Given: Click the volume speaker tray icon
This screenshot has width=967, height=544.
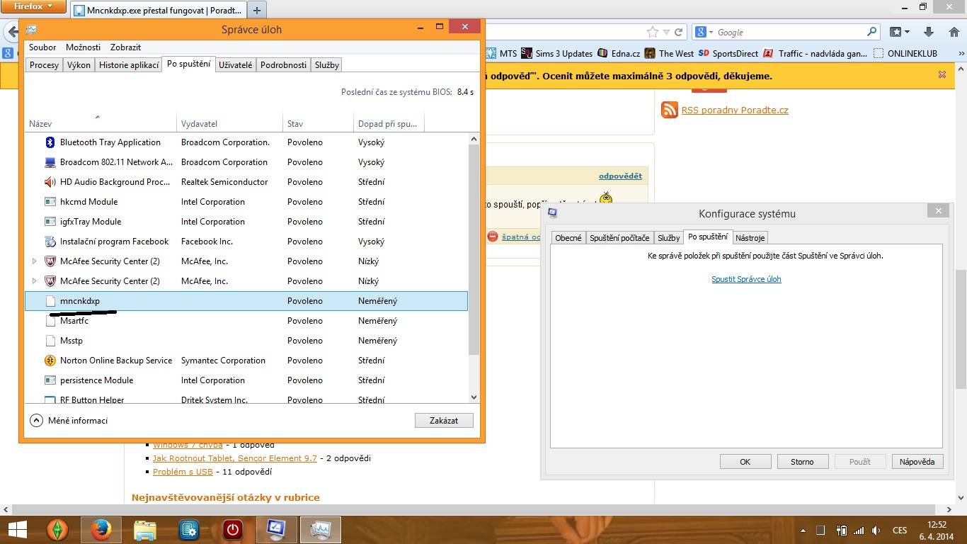Looking at the screenshot, I should 876,530.
